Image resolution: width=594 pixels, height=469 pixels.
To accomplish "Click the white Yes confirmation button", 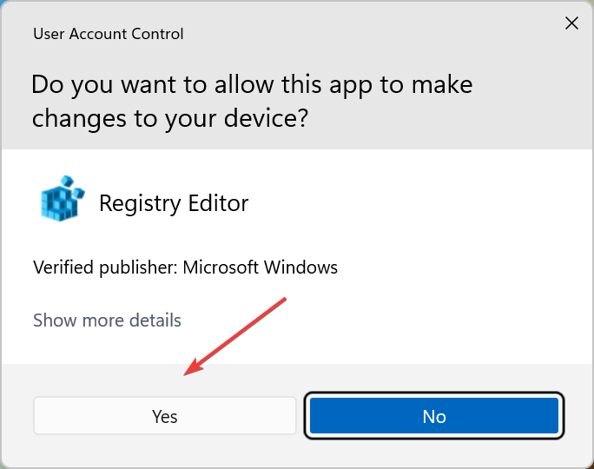I will (165, 416).
